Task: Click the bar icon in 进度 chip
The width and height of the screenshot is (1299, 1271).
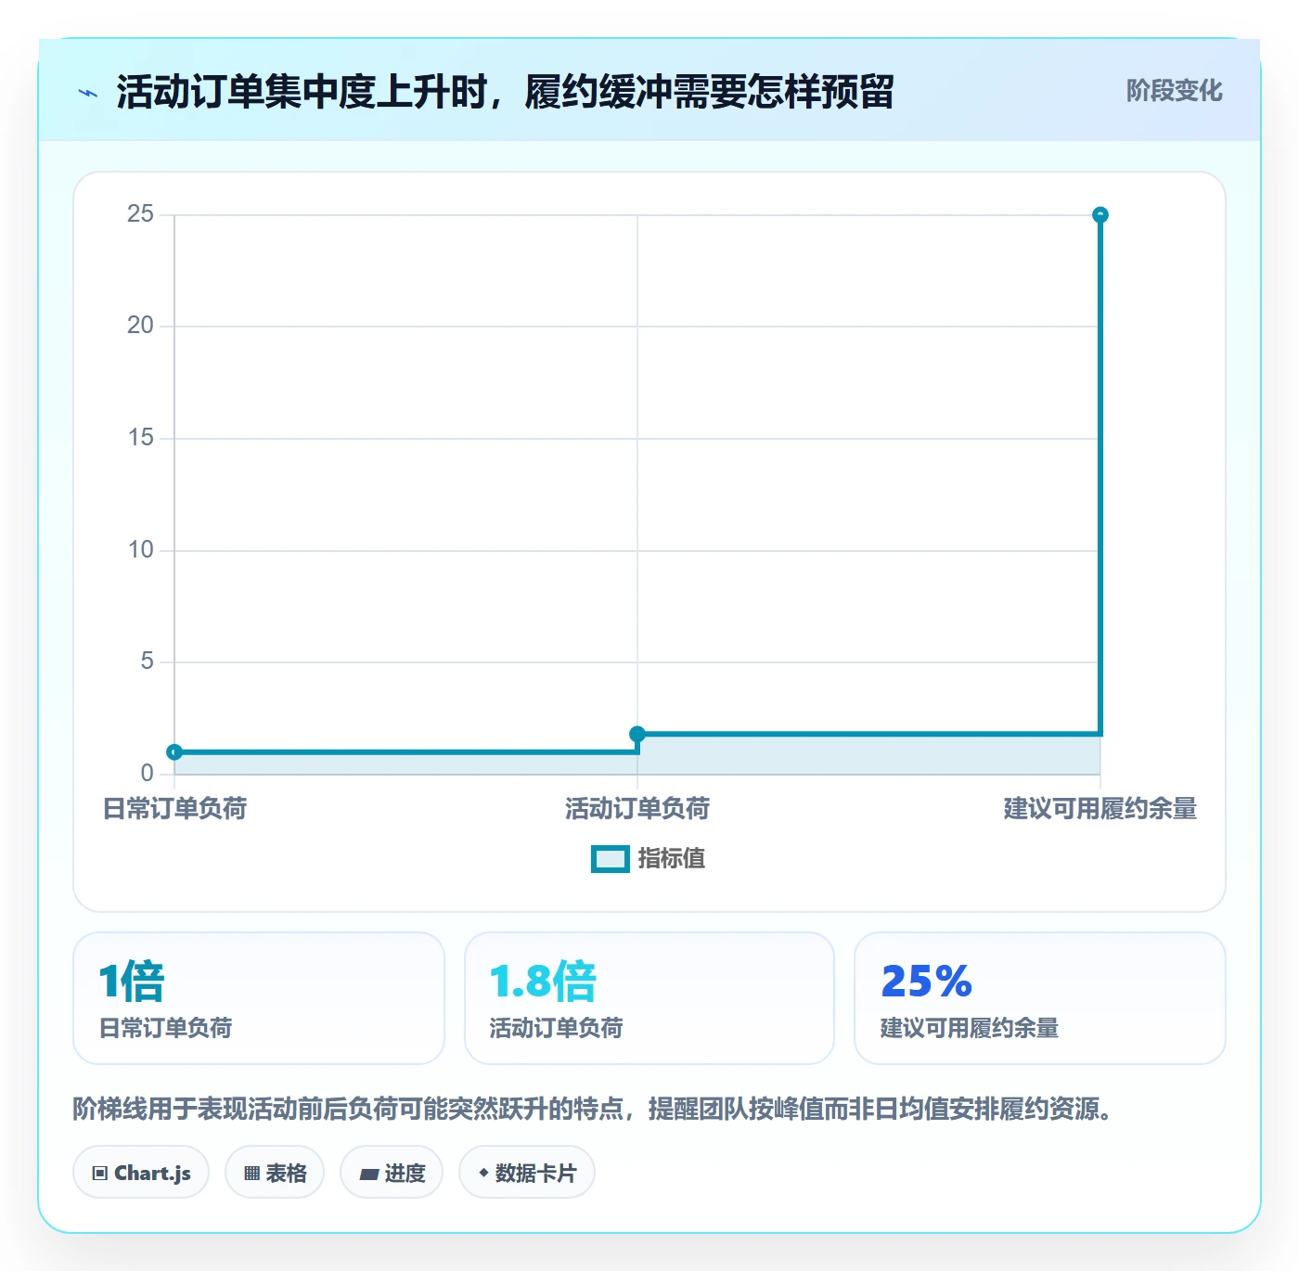Action: coord(369,1175)
